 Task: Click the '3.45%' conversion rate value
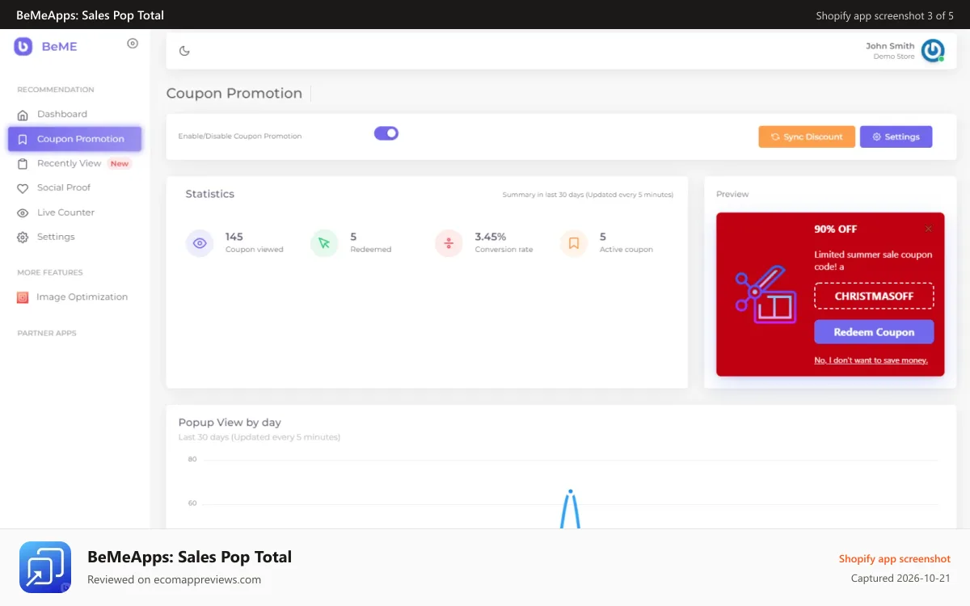point(491,237)
